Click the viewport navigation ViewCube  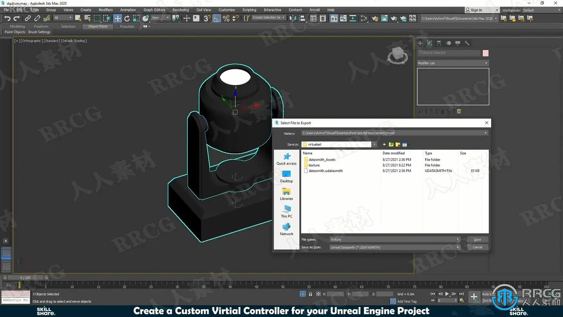398,55
